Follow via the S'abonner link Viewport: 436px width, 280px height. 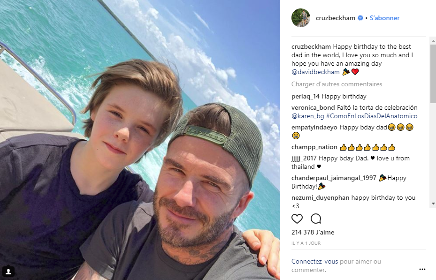coord(384,18)
